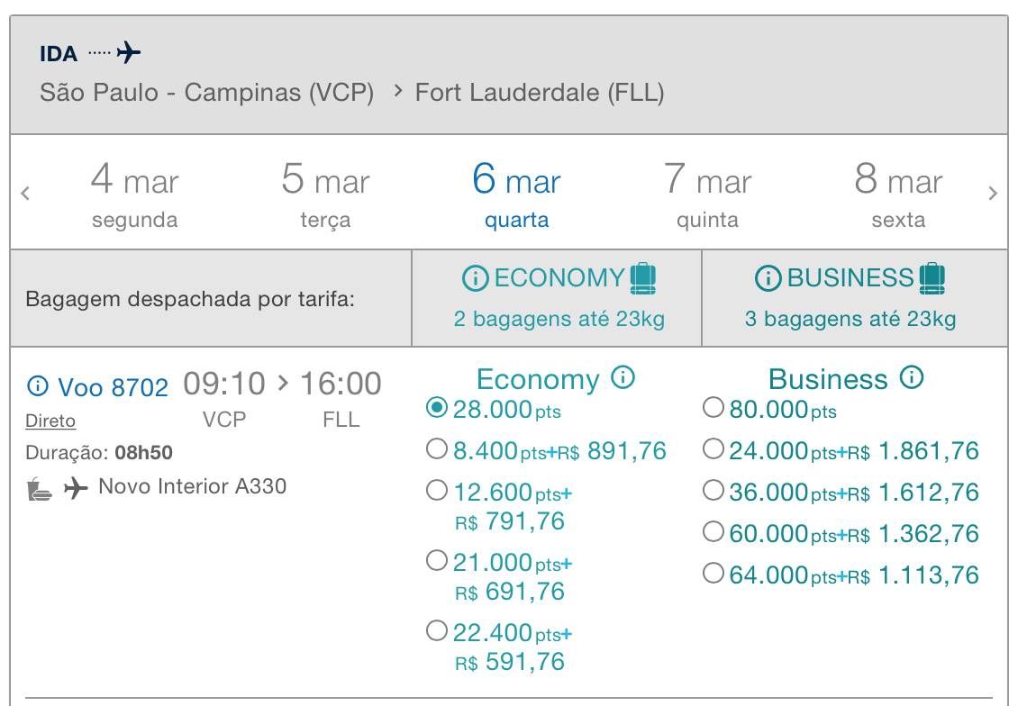Switch to the 5 mar terça date tab
1018x706 pixels.
click(x=325, y=194)
